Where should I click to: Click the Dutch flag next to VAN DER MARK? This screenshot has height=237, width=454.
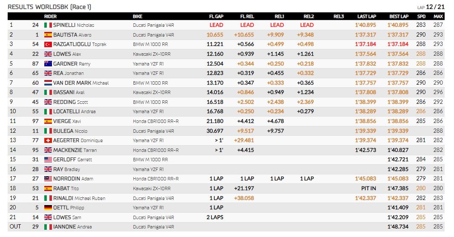pos(48,83)
